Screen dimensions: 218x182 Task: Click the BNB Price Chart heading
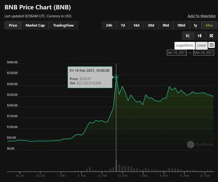(38, 7)
